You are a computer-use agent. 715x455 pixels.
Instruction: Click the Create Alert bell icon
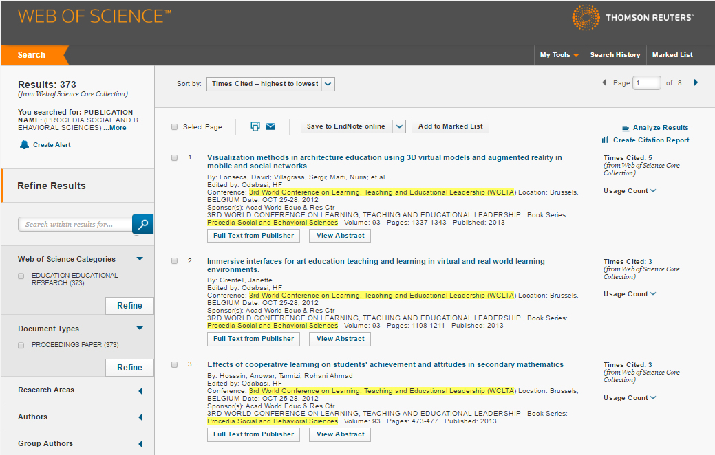(24, 145)
